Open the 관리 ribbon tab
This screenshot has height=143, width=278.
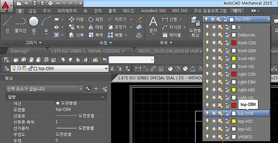98,11
